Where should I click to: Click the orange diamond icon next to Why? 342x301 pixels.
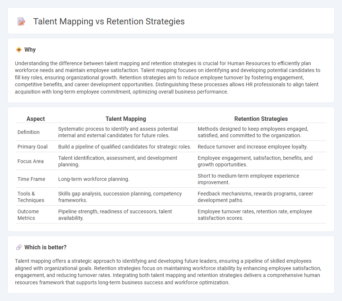[19, 50]
